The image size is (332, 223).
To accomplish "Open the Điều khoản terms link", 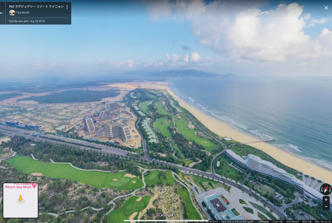I will click(292, 221).
